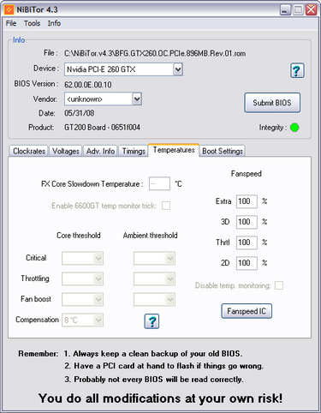Click the help question mark icon in Info section

(x=297, y=70)
